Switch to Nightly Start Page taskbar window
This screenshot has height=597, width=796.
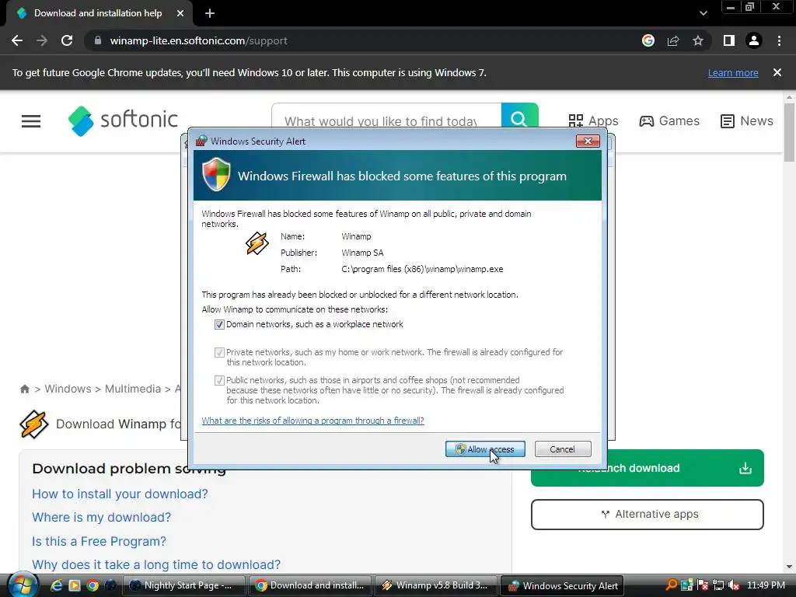[x=183, y=585]
